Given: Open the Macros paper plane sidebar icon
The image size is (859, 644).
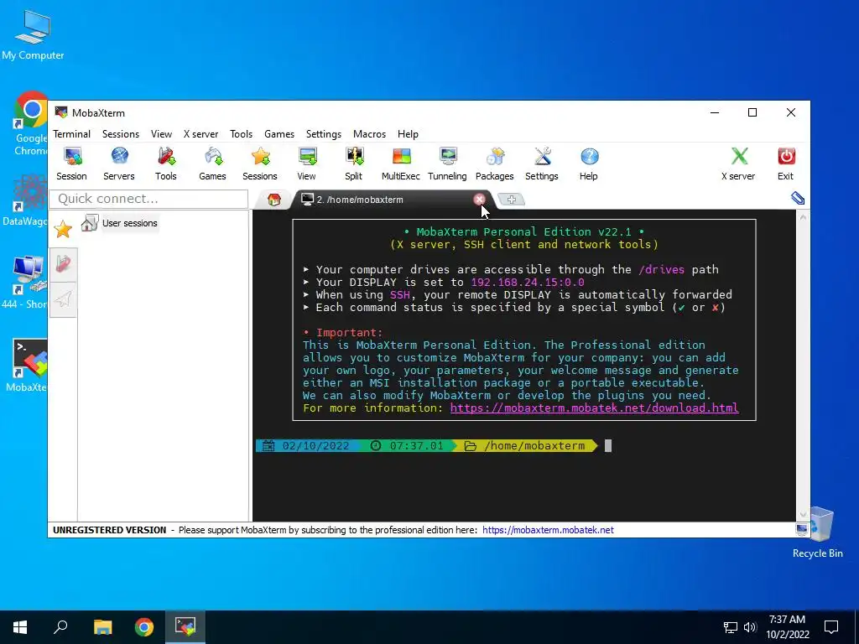Looking at the screenshot, I should (63, 299).
